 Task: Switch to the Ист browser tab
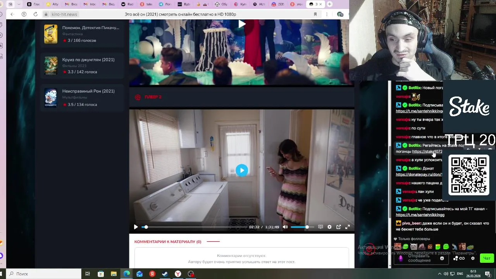(260, 4)
